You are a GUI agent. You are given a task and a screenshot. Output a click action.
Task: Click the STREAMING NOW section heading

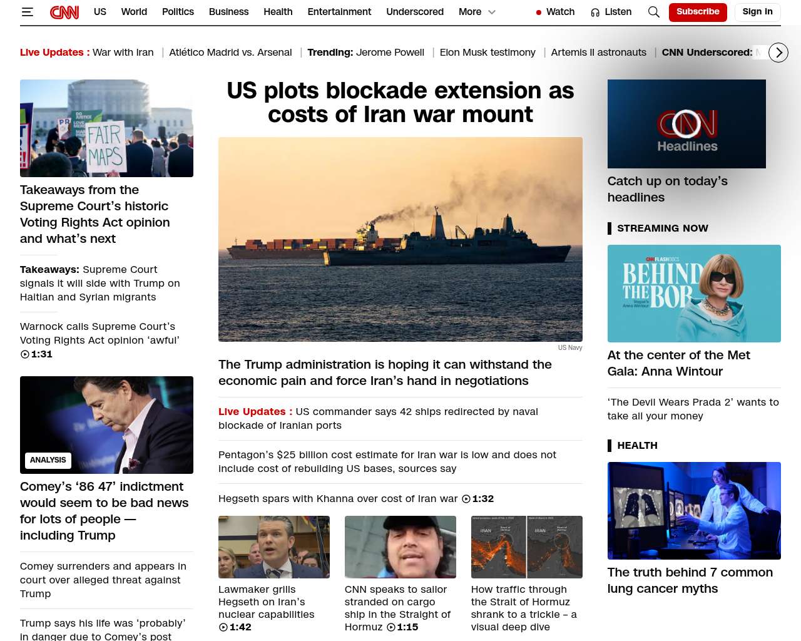663,228
